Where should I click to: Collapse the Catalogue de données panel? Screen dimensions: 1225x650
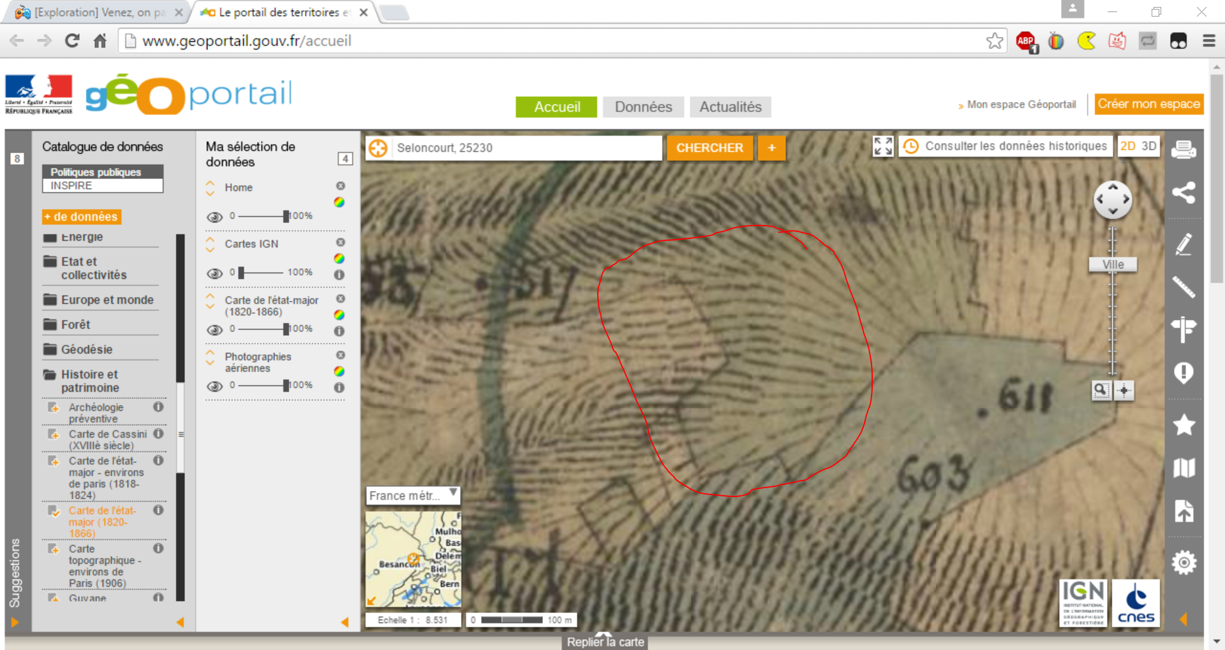tap(180, 622)
